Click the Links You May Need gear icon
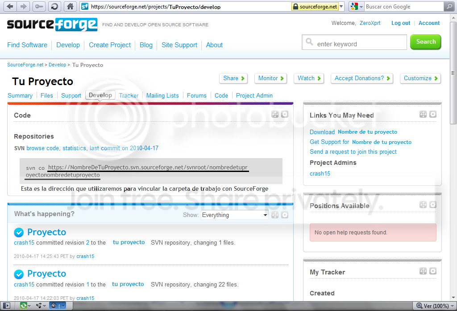 433,115
